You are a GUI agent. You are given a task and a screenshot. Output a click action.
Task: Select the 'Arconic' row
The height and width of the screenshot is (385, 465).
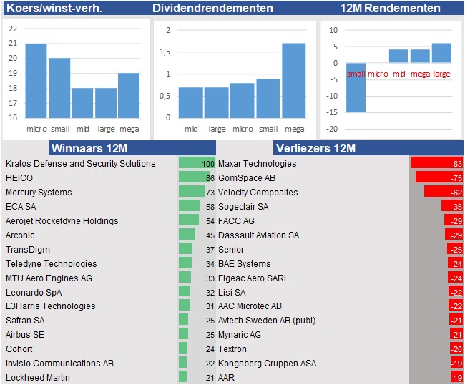20,235
